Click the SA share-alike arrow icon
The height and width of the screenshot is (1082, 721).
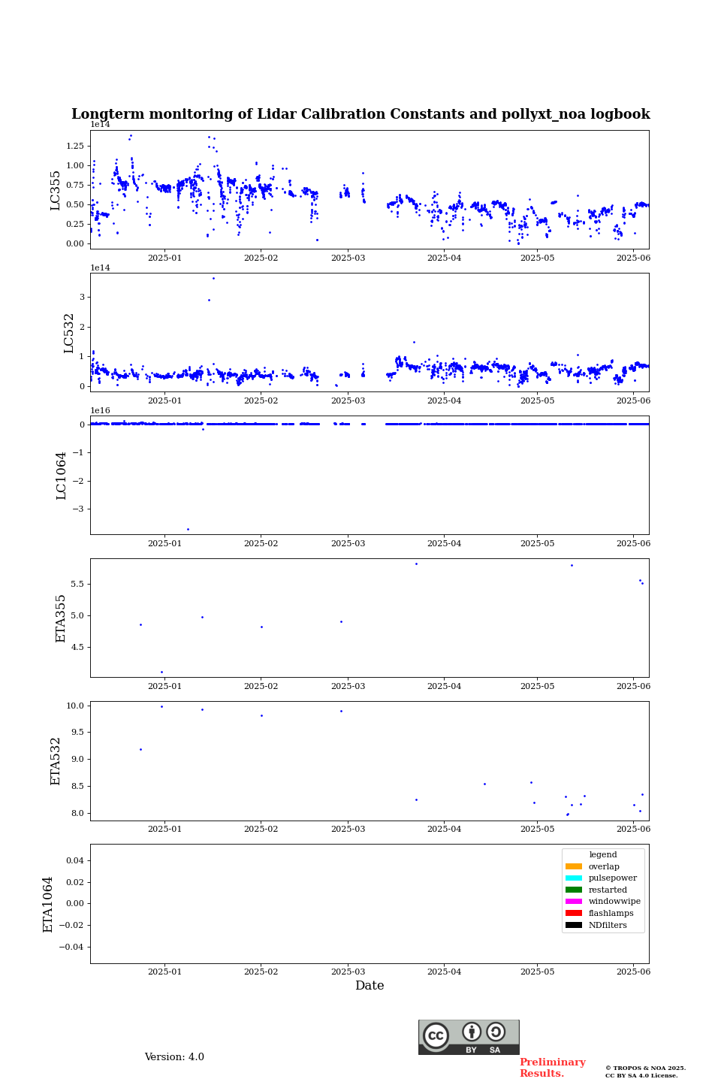(496, 1032)
